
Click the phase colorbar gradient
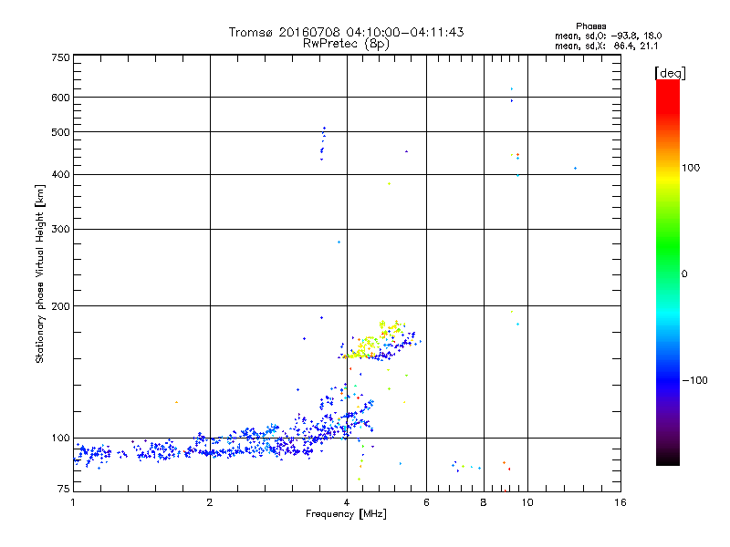[668, 272]
